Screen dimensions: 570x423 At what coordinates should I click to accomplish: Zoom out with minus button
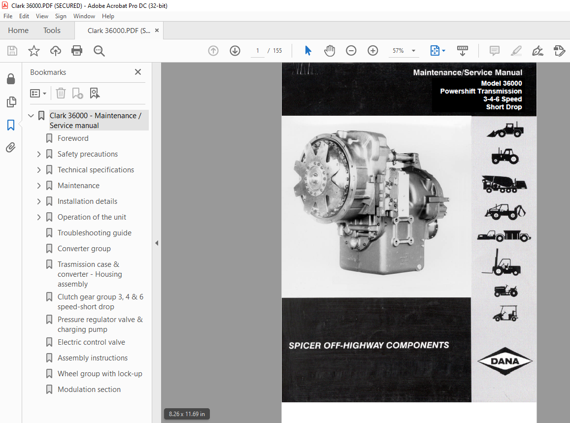coord(351,51)
